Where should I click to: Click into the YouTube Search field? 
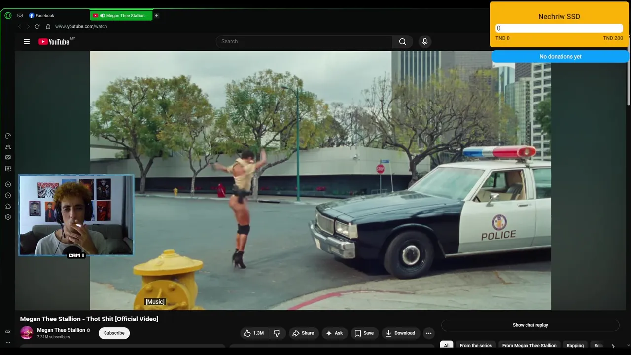point(304,41)
